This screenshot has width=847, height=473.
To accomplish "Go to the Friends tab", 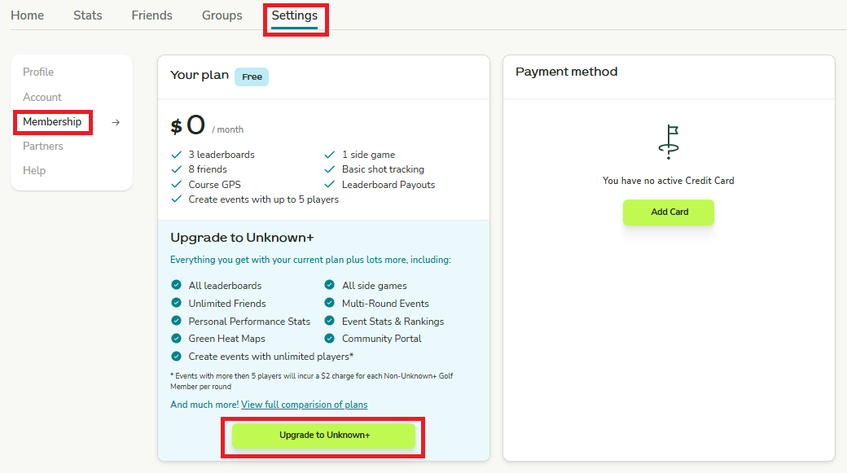I will [x=152, y=15].
